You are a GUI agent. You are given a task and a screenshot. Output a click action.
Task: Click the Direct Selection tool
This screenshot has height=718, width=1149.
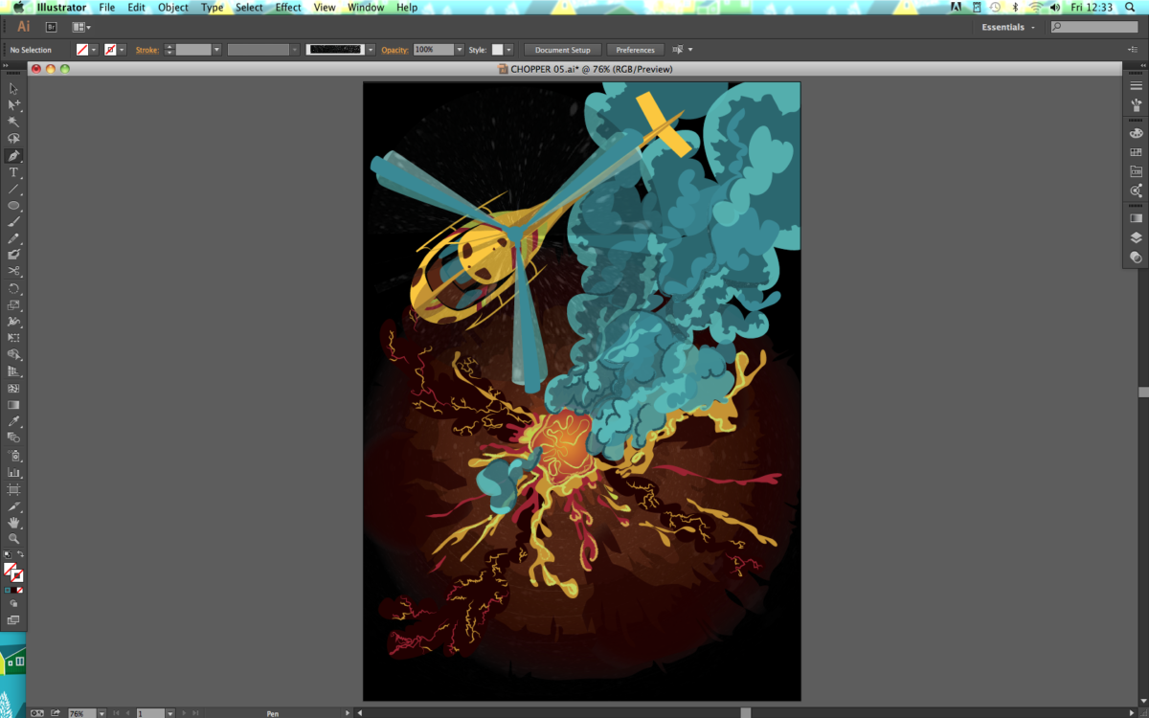coord(13,105)
